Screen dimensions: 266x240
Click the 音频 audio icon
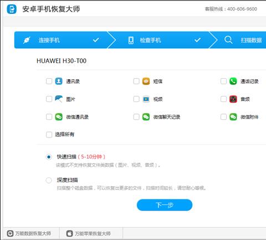pos(233,99)
